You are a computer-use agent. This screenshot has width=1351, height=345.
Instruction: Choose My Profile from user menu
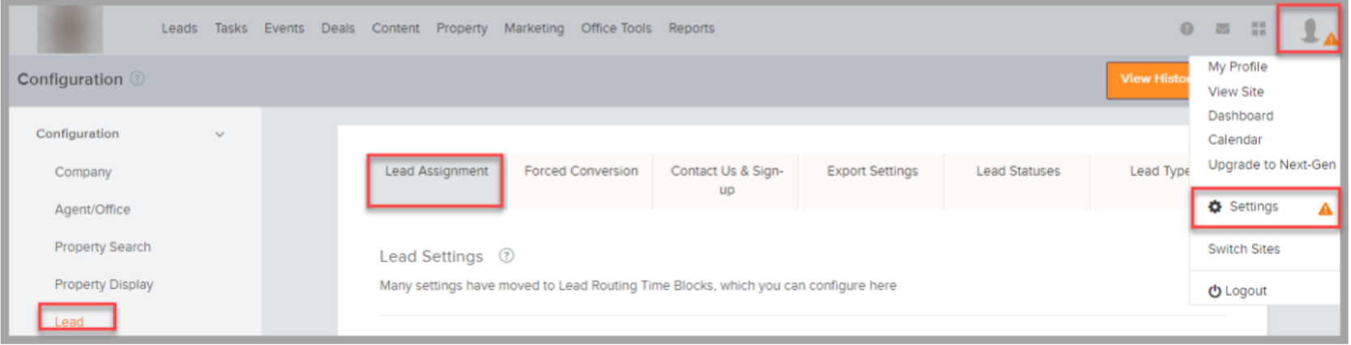[x=1237, y=67]
